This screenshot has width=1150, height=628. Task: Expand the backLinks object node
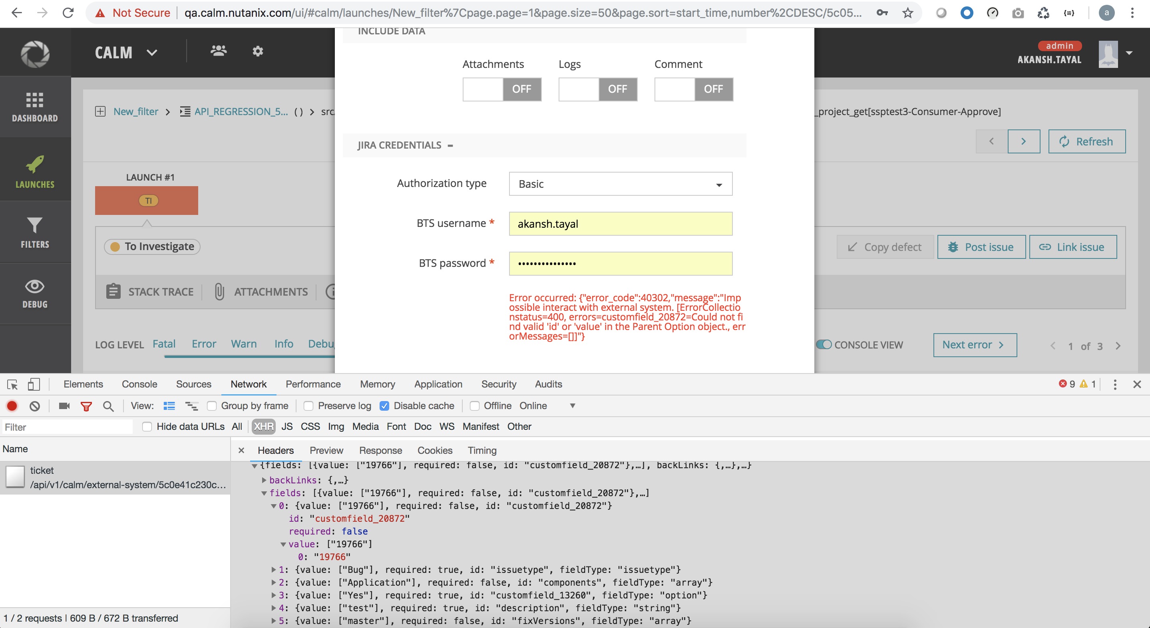click(x=264, y=480)
